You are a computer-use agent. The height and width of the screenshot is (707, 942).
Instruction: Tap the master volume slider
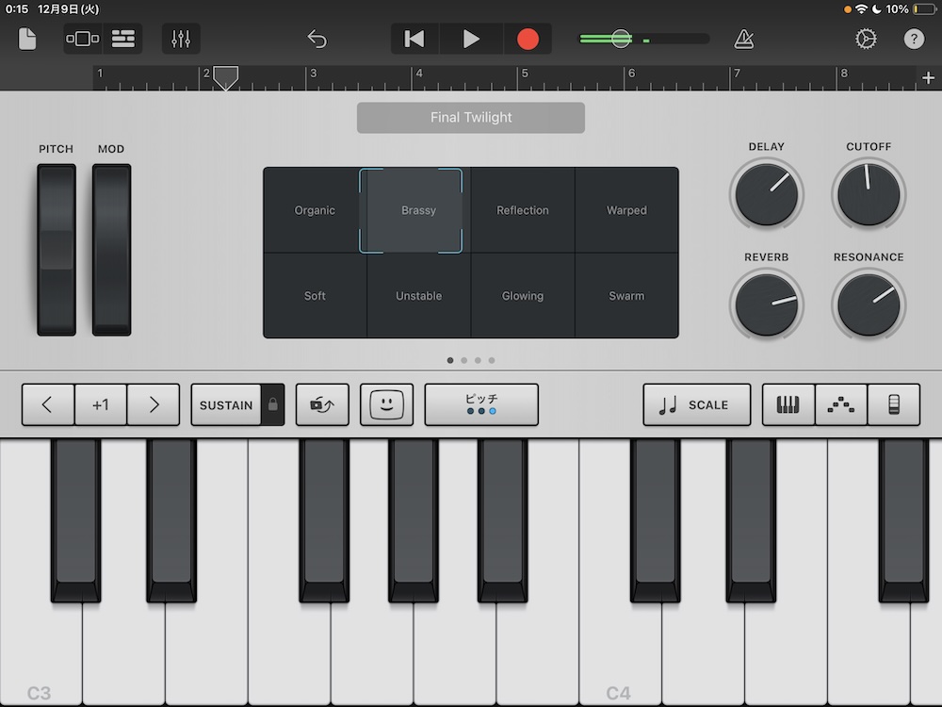coord(620,39)
